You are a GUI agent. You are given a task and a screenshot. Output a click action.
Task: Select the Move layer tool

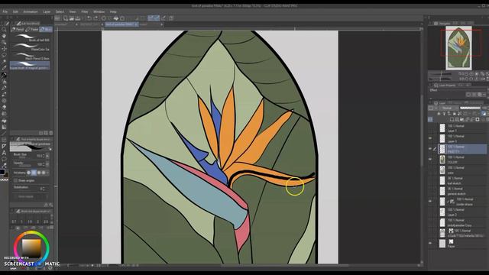click(x=4, y=49)
